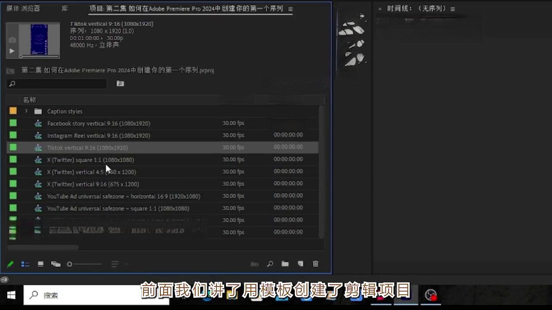Click the create bin from search query icon
This screenshot has height=310, width=552.
(x=120, y=84)
